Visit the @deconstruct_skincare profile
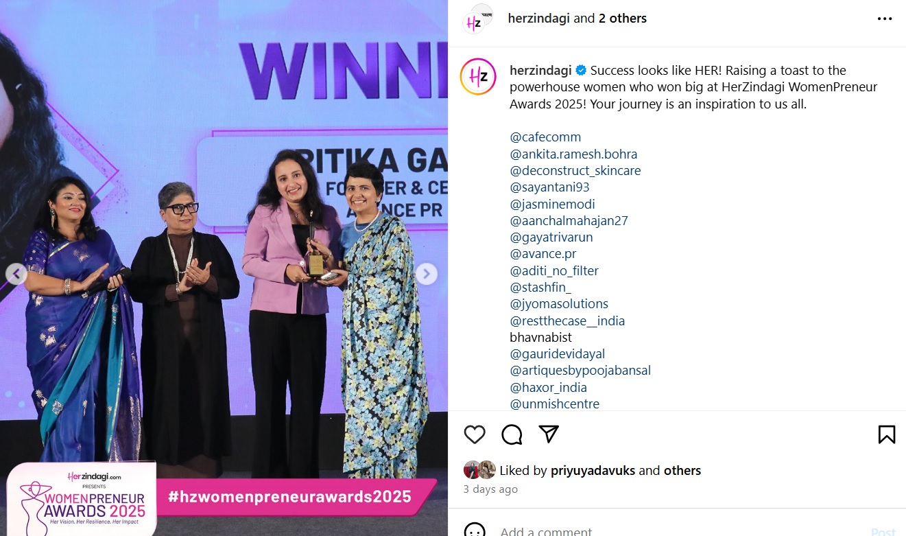Screen dimensions: 906x536 575,171
